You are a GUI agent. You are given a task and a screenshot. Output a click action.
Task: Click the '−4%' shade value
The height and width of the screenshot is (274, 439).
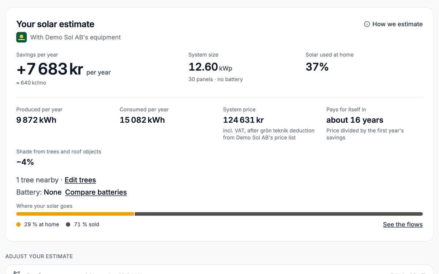pos(25,162)
